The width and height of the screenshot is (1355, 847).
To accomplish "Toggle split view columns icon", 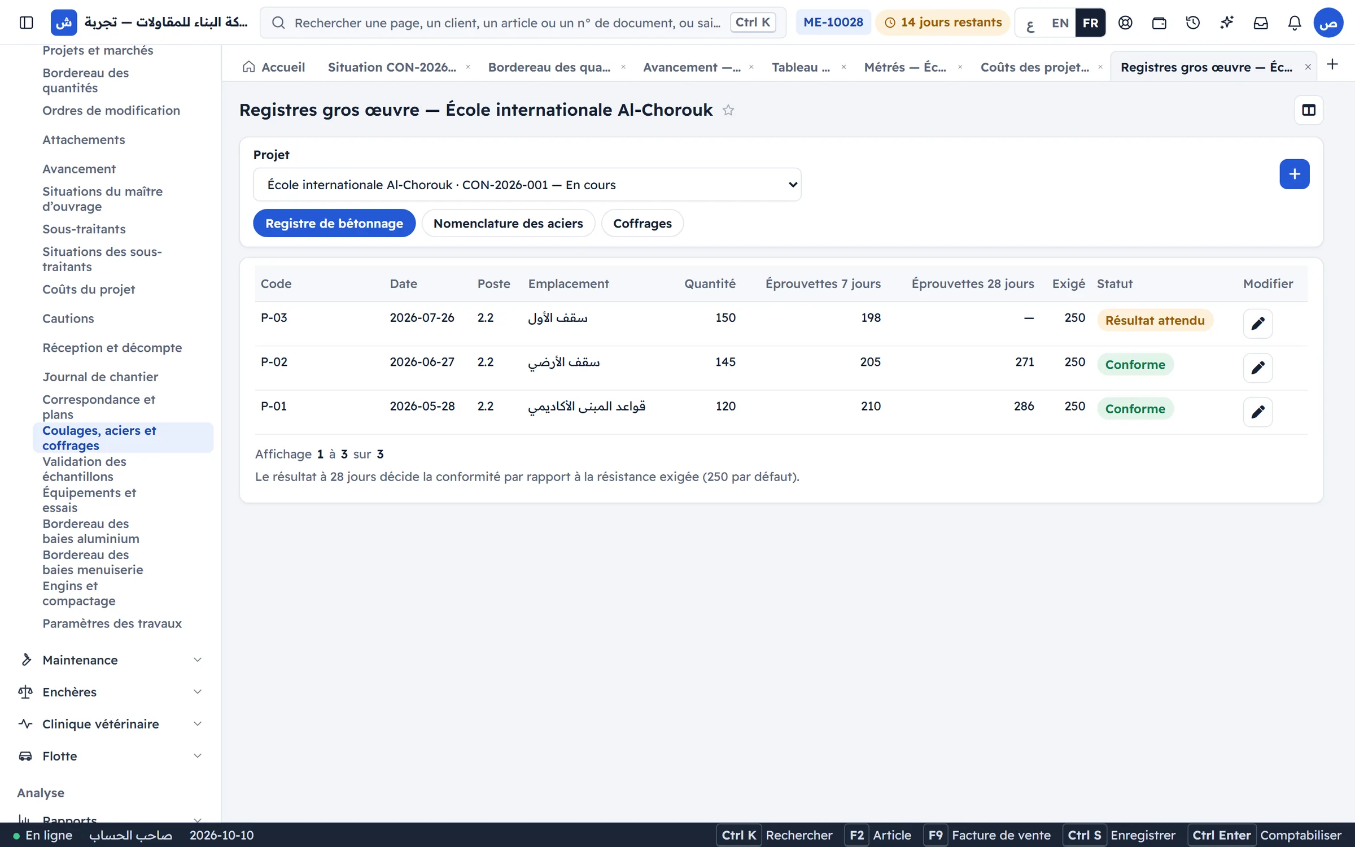I will click(1309, 110).
